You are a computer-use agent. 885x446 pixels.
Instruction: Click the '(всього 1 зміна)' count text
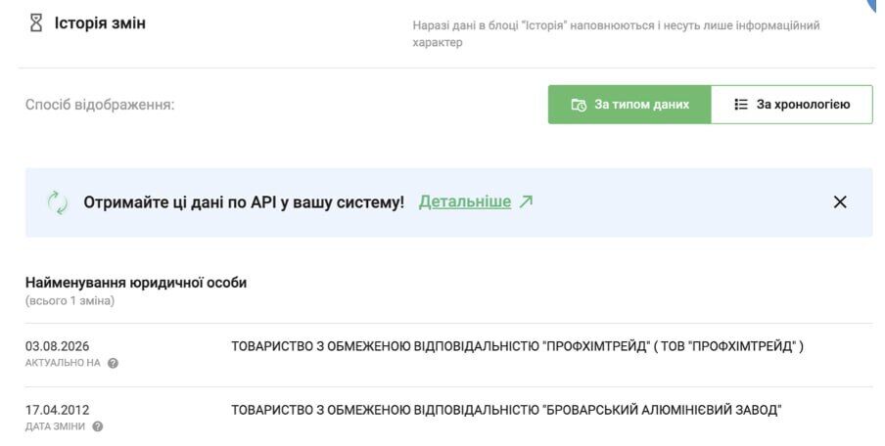tap(70, 300)
